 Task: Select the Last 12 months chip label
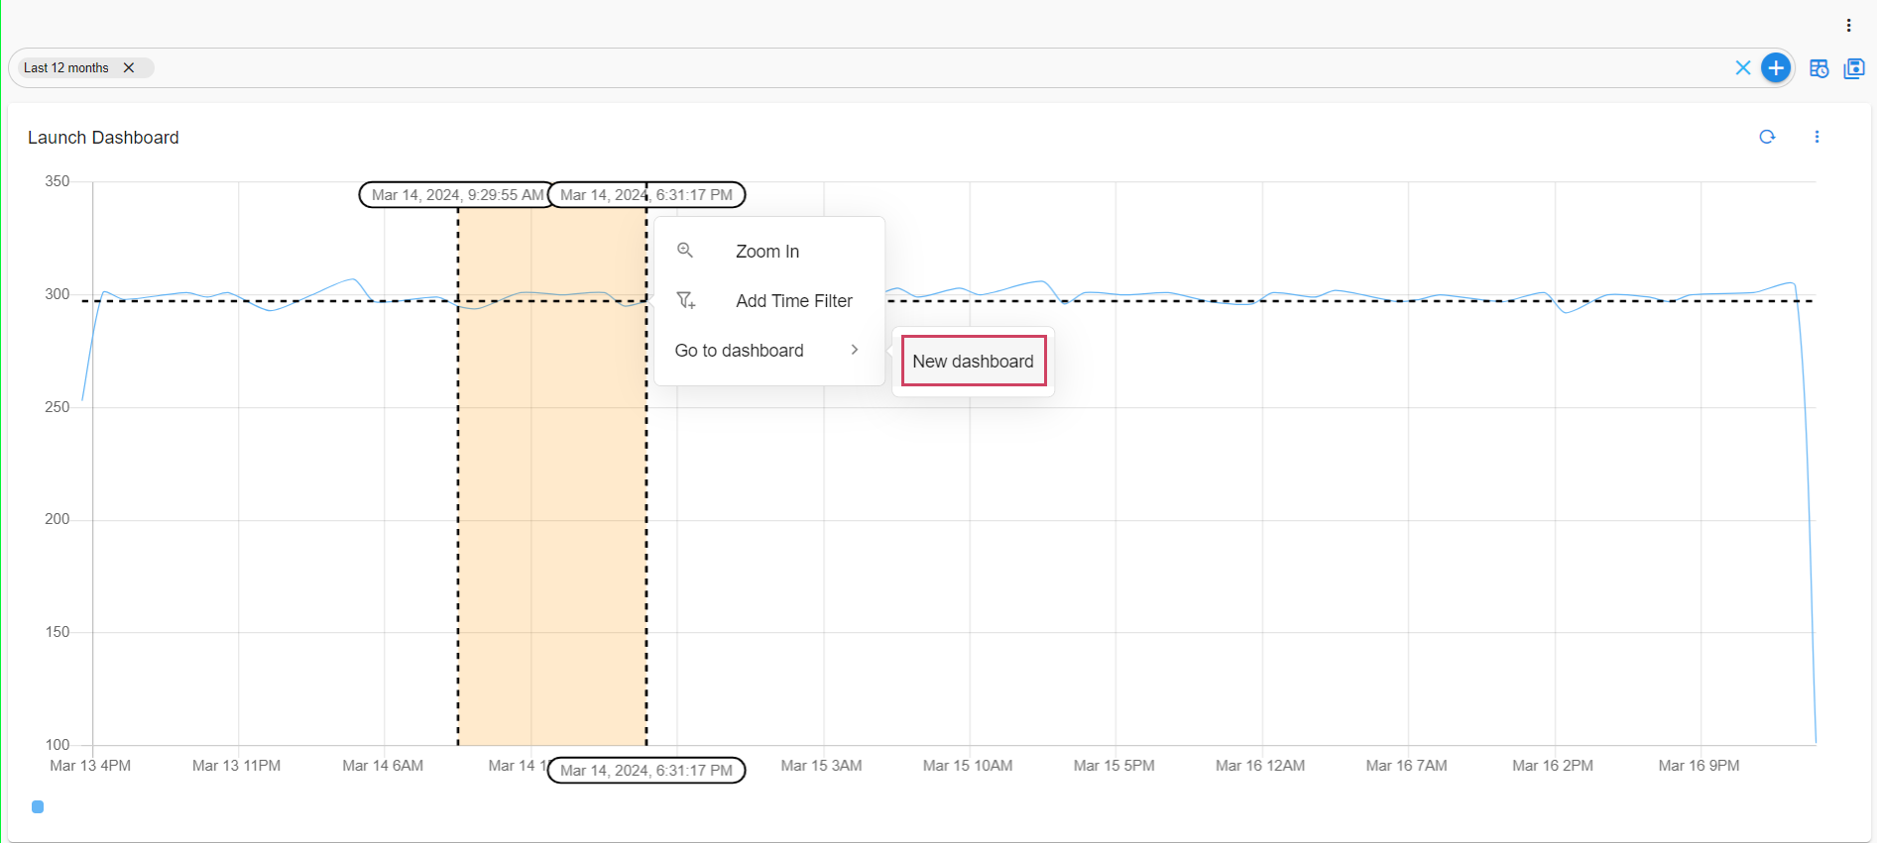(66, 68)
